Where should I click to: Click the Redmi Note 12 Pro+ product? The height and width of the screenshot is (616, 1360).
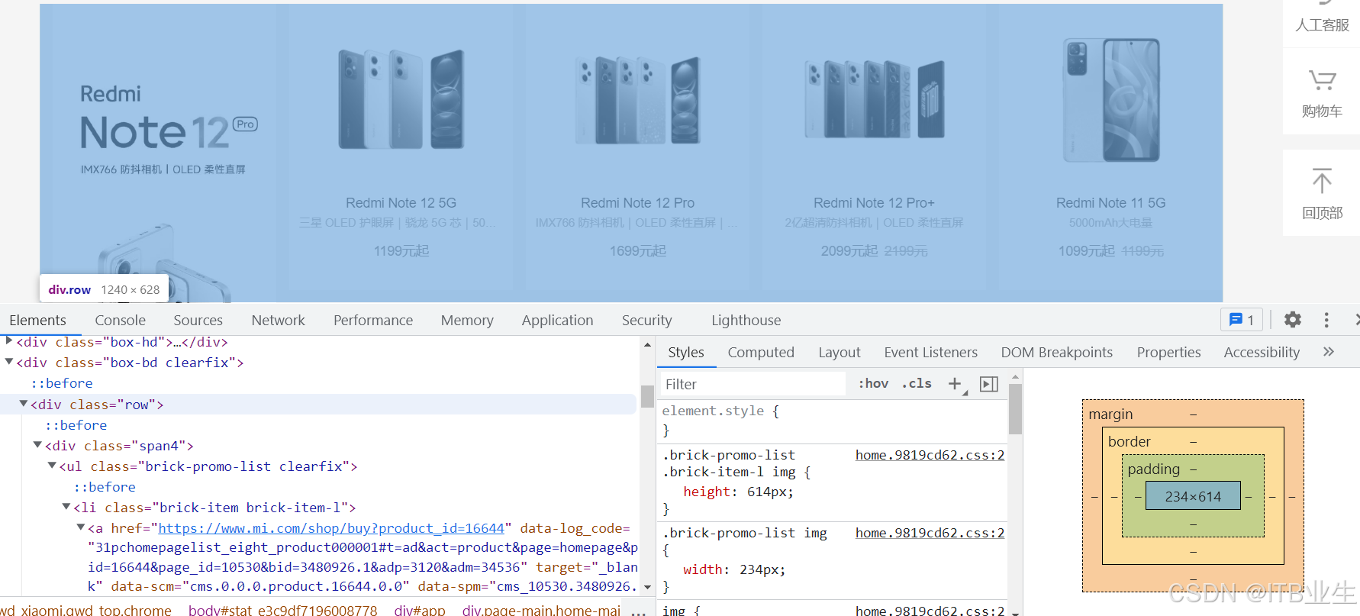874,148
